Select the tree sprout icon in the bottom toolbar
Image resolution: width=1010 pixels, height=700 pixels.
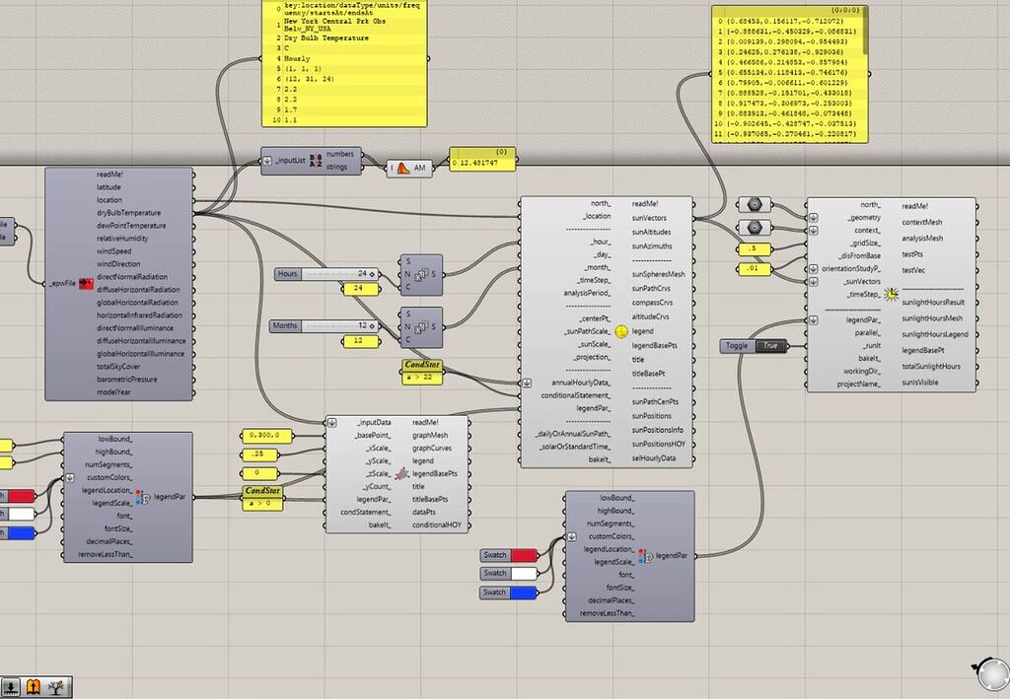[x=55, y=686]
